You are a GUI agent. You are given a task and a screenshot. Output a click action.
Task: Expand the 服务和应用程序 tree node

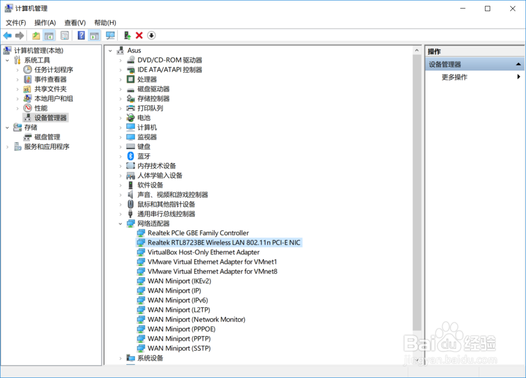pos(7,147)
